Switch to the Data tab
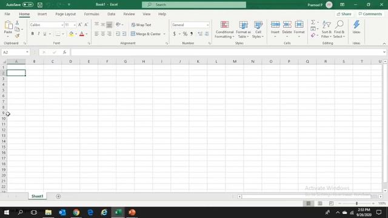 112,14
